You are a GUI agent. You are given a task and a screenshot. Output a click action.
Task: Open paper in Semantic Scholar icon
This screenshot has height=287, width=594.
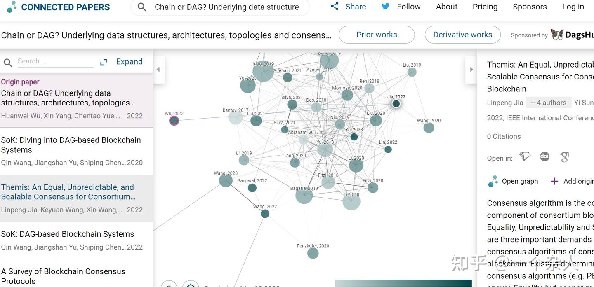point(525,157)
